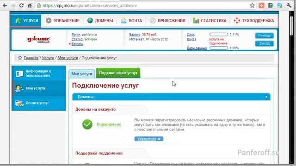296x166 pixels.
Task: Click the Базы данных link
Action: point(197,48)
